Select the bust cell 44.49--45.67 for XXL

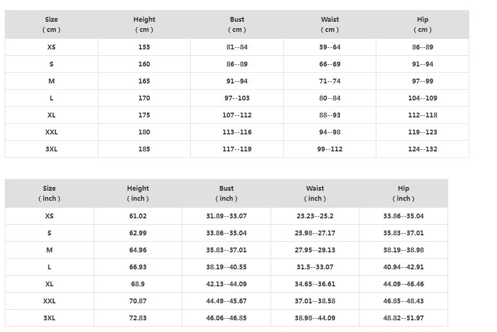[x=226, y=301]
